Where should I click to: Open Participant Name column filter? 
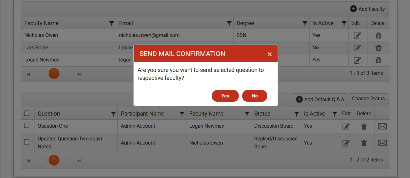tap(182, 114)
